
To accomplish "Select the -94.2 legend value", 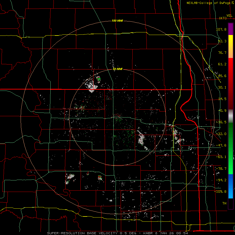I will pyautogui.click(x=221, y=180).
